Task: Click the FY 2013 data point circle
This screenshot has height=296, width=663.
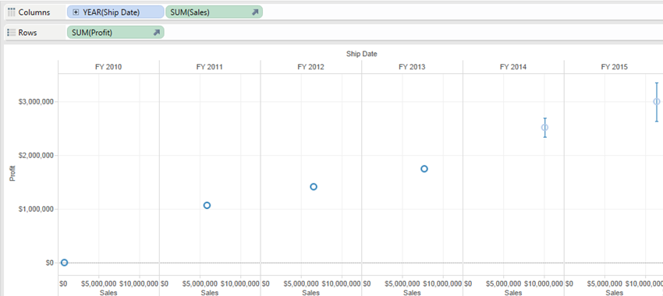Action: click(x=424, y=169)
